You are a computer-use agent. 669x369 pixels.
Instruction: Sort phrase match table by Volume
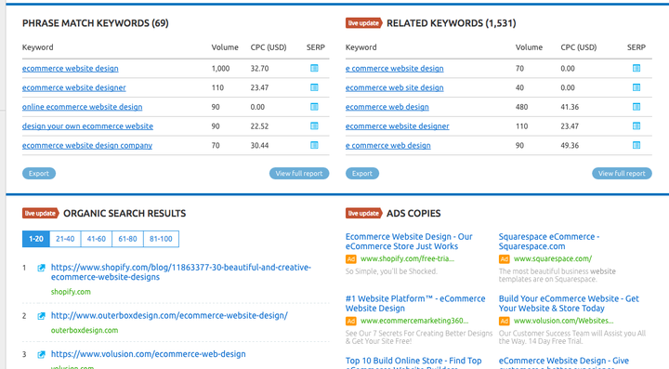pyautogui.click(x=225, y=47)
